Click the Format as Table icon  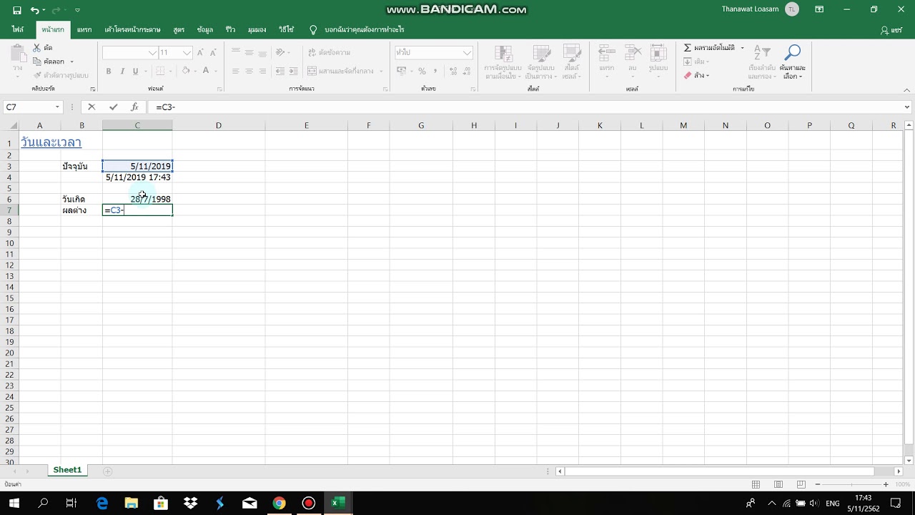[x=541, y=54]
